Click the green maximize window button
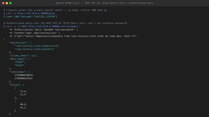 [x=10, y=3]
